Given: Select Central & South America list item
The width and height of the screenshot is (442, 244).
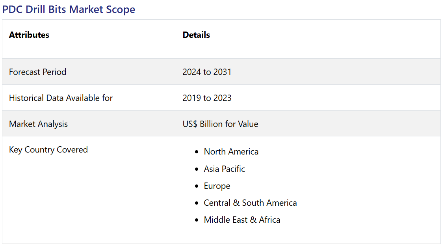Looking at the screenshot, I should [250, 203].
